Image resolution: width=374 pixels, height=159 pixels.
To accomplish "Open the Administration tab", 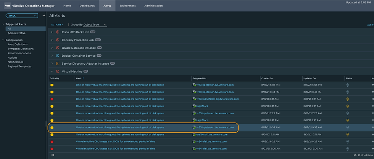I will tap(153, 6).
